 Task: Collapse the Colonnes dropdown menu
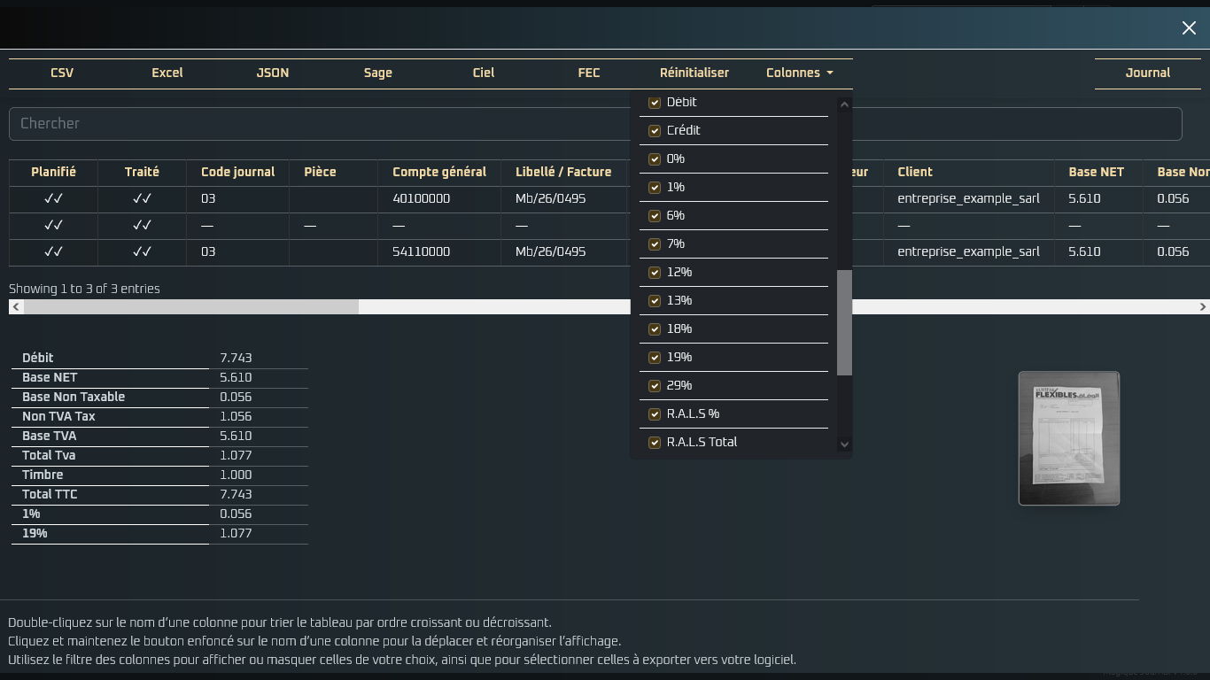point(800,73)
